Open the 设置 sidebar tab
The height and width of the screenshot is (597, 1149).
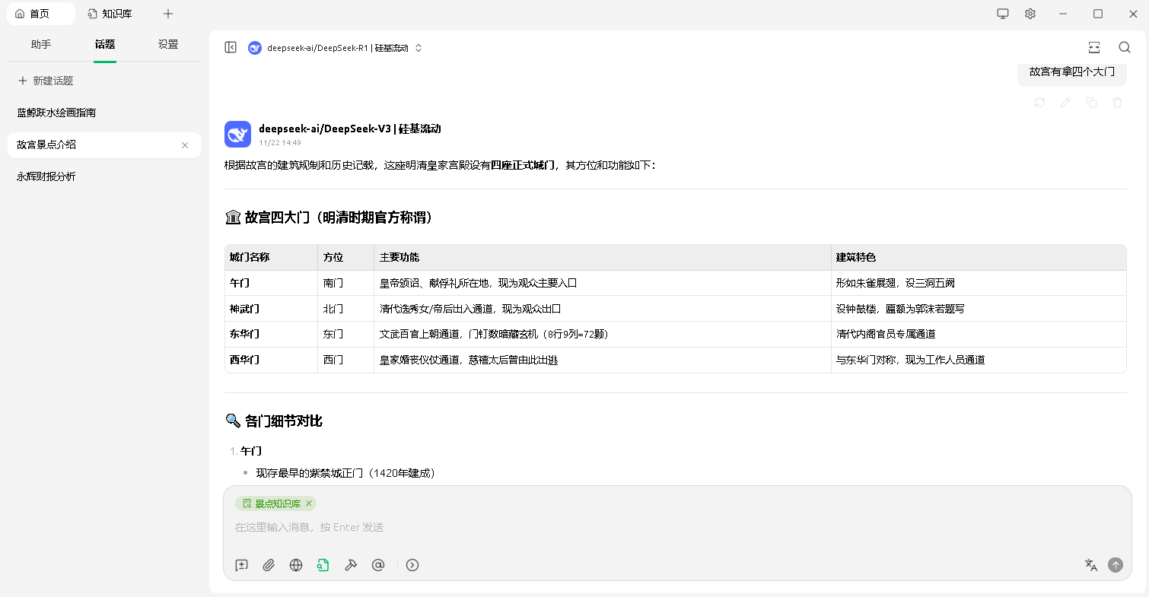coord(168,44)
